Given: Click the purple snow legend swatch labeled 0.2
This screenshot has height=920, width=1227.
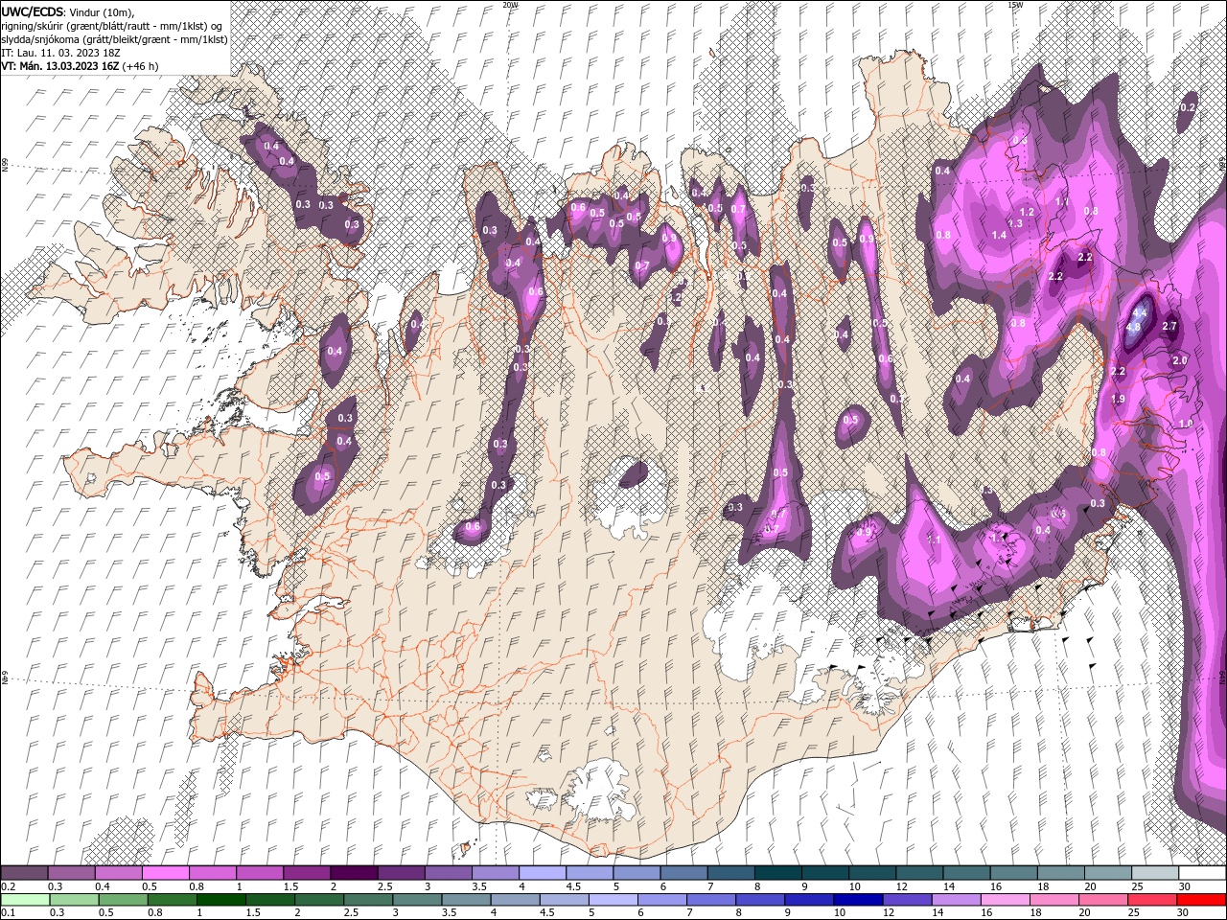Looking at the screenshot, I should 24,873.
